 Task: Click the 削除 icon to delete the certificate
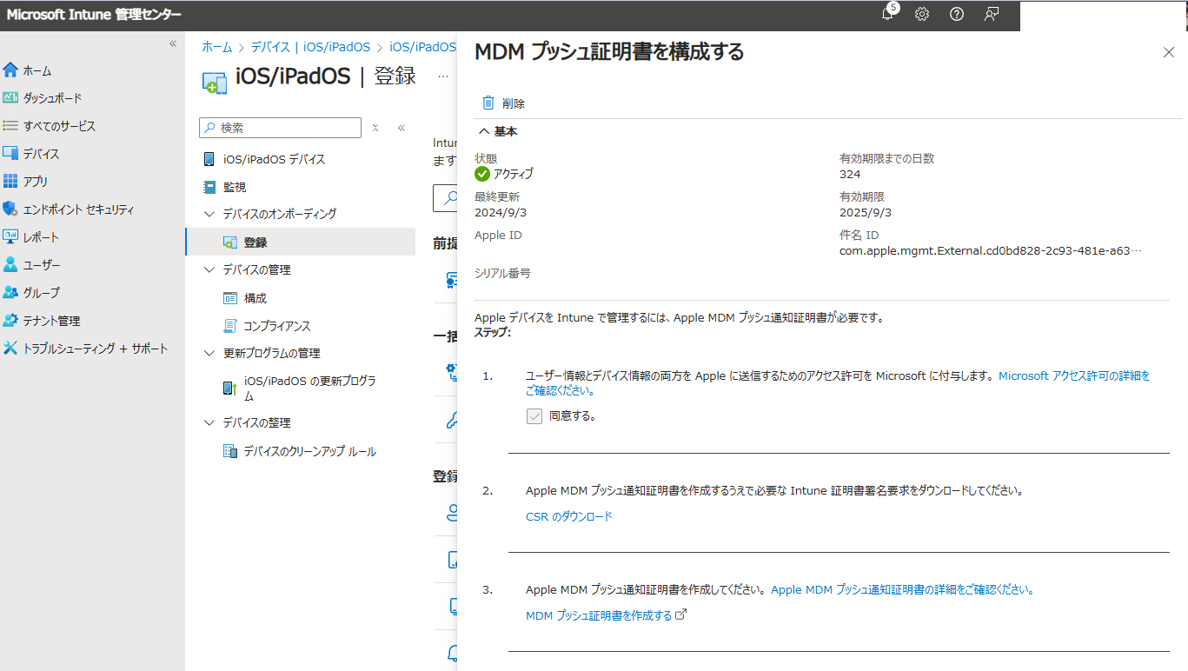[488, 103]
